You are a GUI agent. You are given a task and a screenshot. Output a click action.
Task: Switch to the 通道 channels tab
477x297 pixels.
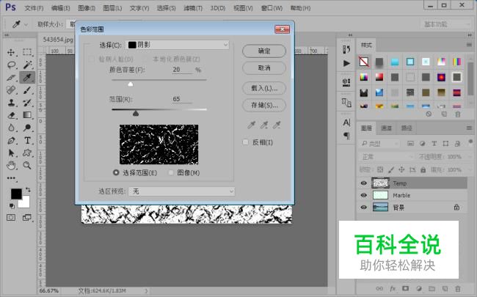tap(386, 128)
